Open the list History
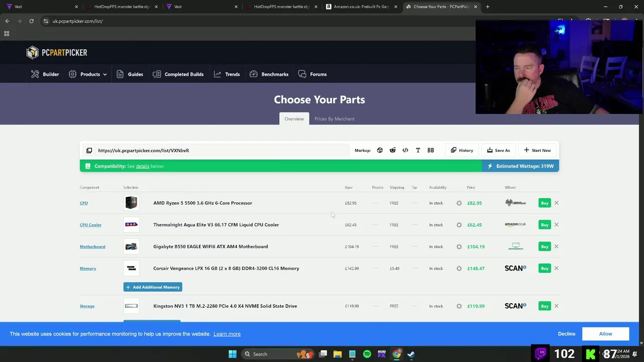644x362 pixels. pos(462,150)
